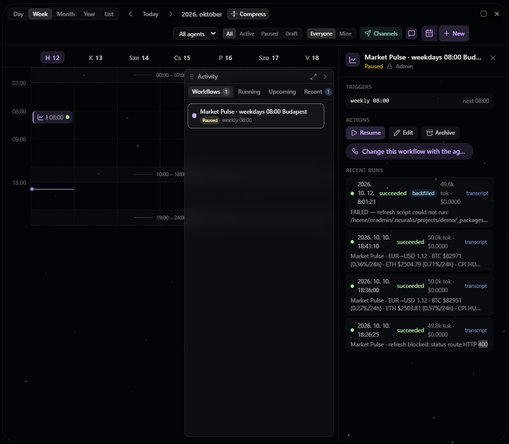This screenshot has height=444, width=509.
Task: Close the workflow details panel
Action: point(493,58)
